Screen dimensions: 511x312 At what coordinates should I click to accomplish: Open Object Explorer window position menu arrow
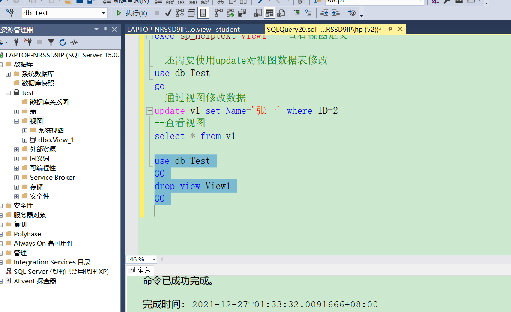click(96, 29)
